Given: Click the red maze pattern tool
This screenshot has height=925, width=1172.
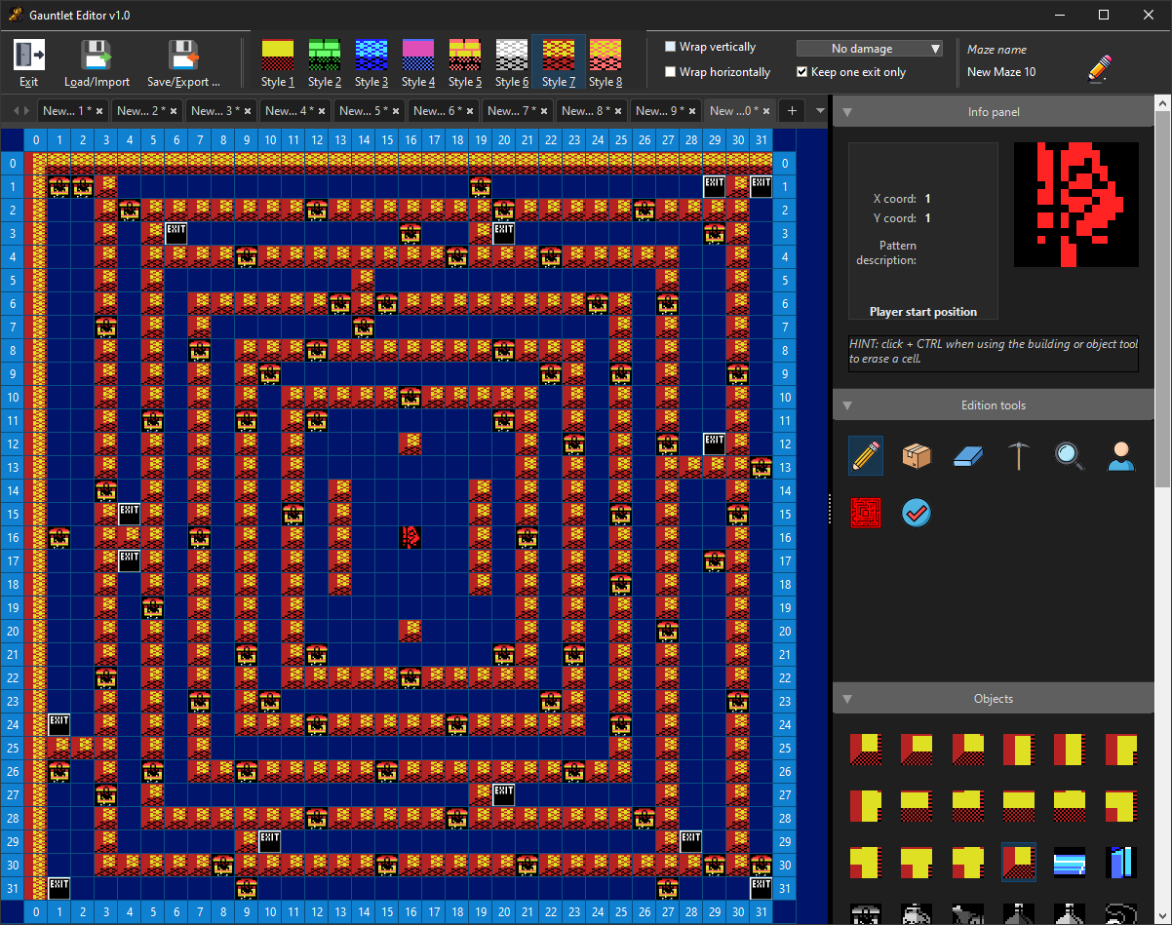Looking at the screenshot, I should (866, 512).
